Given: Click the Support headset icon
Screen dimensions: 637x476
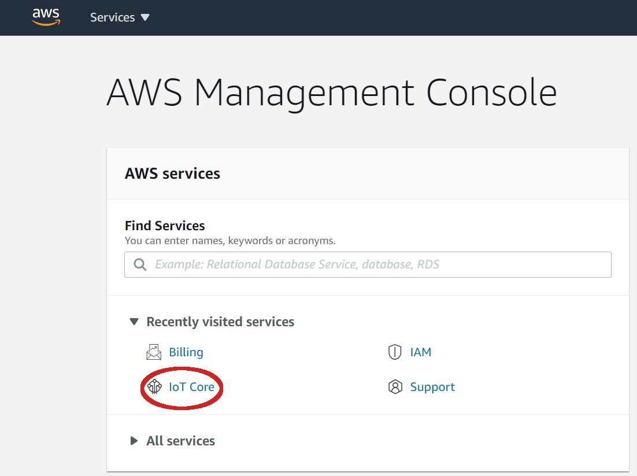Looking at the screenshot, I should point(395,387).
